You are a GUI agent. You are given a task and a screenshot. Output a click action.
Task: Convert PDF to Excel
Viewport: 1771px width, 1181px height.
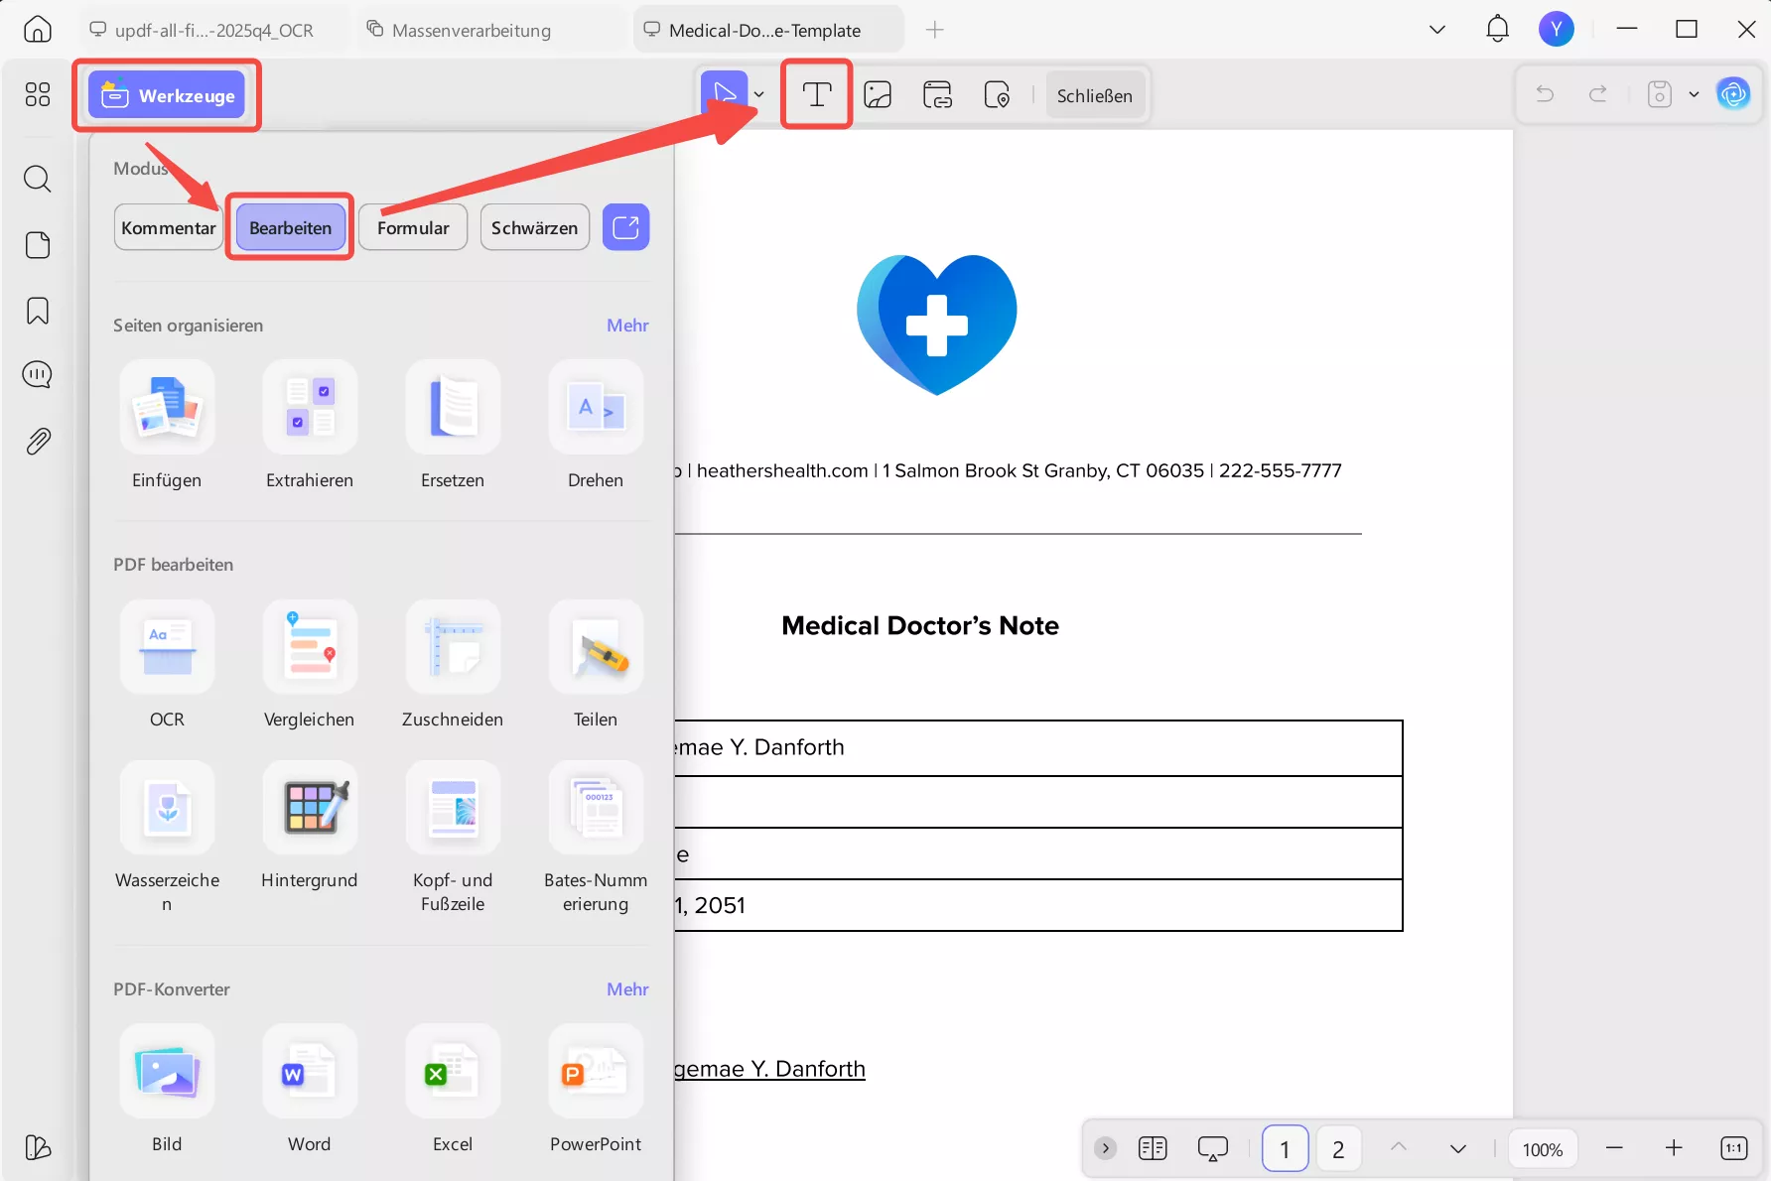(453, 1090)
